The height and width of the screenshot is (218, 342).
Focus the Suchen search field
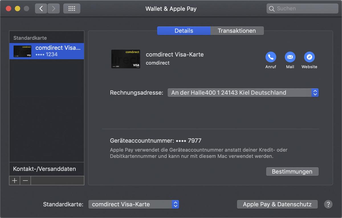302,9
